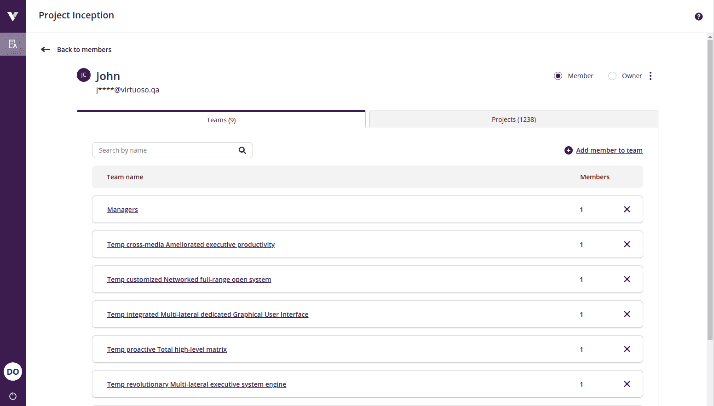Screen dimensions: 714x406
Task: Click the search magnifier icon
Action: click(x=242, y=150)
